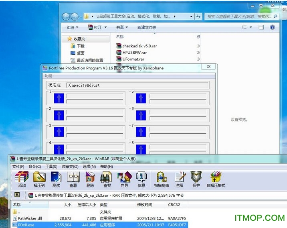Open the Explorer recent pages dropdown arrow
Screen dimensions: 287x228
coord(81,17)
